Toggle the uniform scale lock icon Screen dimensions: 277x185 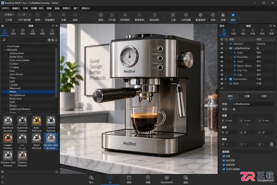pyautogui.click(x=272, y=144)
